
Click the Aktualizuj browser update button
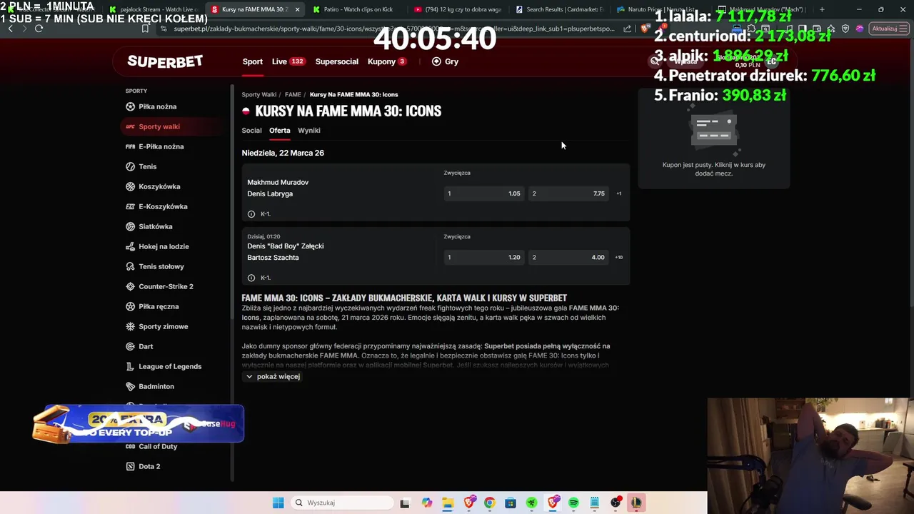pos(888,29)
